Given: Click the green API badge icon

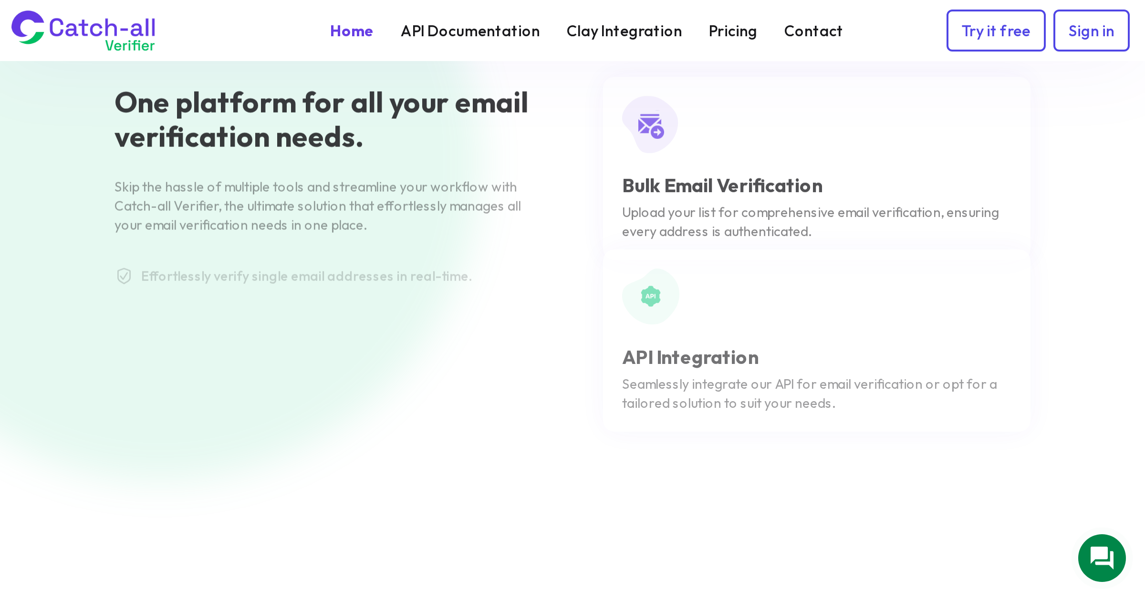Looking at the screenshot, I should (650, 296).
